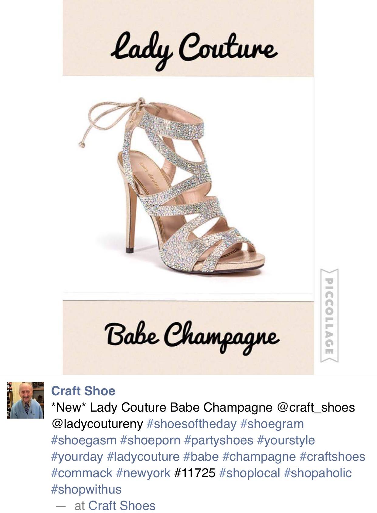Click the #shopwithus hashtag

87,489
